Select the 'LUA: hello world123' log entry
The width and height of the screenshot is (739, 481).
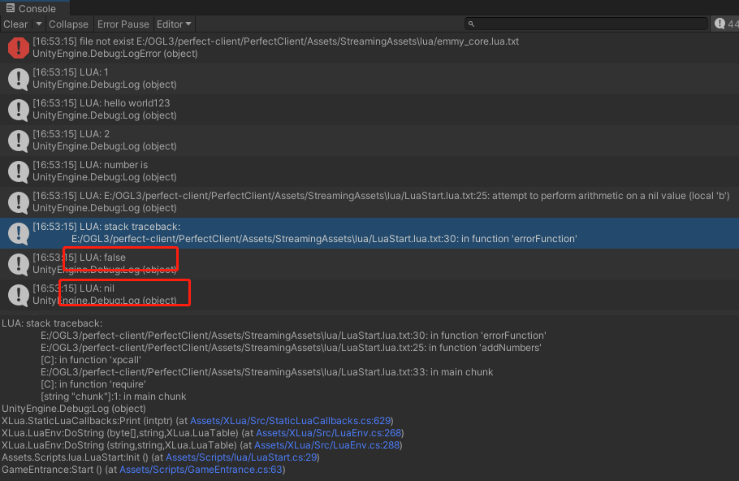369,110
